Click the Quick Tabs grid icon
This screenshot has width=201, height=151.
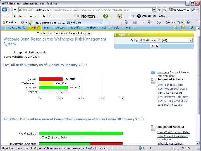[x=23, y=23]
